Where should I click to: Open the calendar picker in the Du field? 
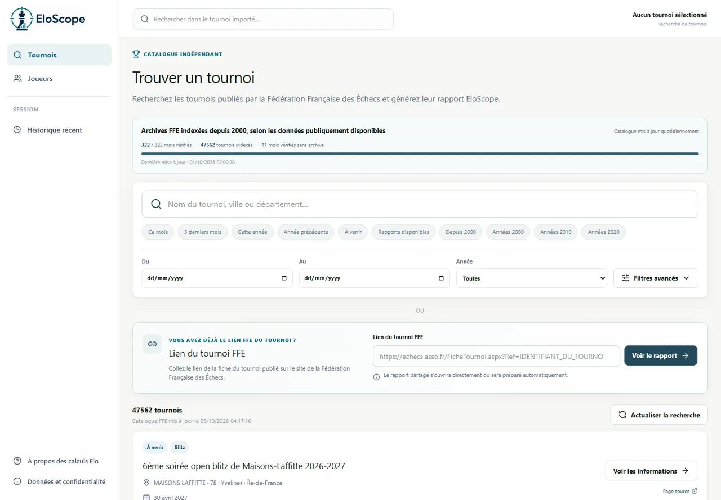[284, 278]
